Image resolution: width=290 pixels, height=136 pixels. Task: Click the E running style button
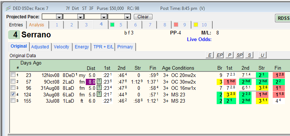[x=210, y=55]
